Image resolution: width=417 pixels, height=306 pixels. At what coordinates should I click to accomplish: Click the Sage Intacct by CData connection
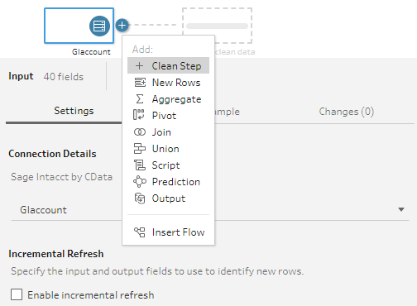point(61,177)
